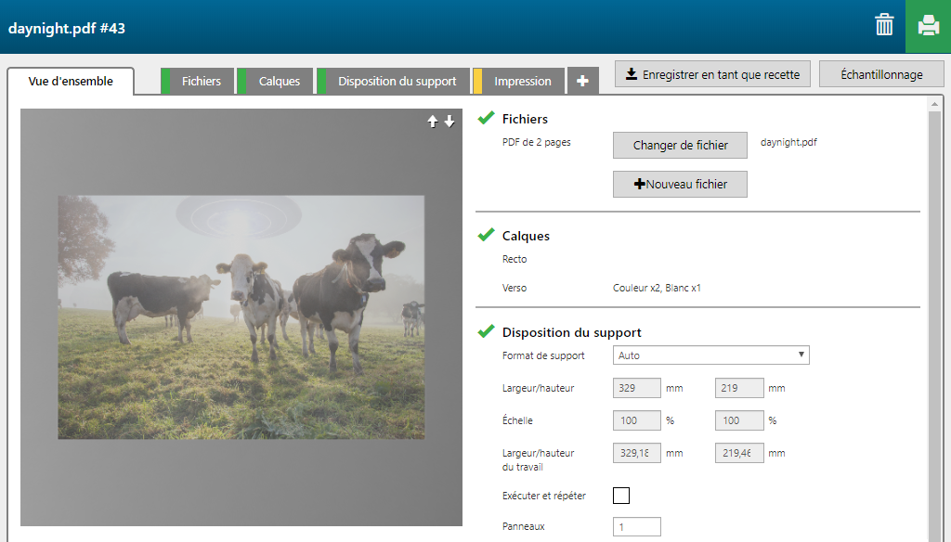Click the Recto label

[x=515, y=259]
